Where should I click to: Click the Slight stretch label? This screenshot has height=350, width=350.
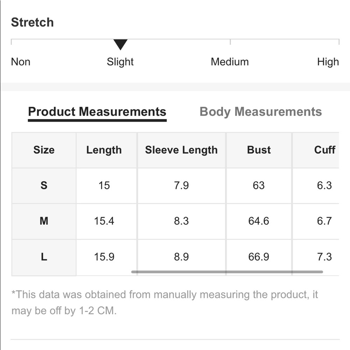click(x=120, y=62)
